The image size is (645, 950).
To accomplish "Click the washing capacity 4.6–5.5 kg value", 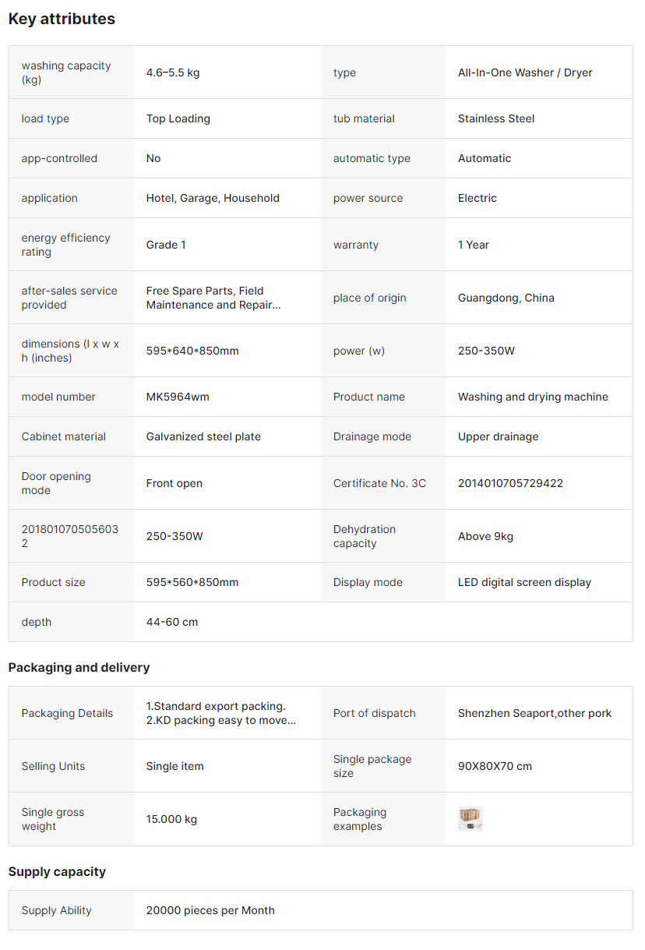I will tap(173, 72).
